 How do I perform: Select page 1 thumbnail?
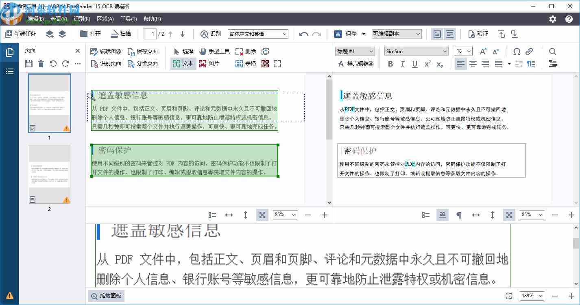pyautogui.click(x=50, y=103)
